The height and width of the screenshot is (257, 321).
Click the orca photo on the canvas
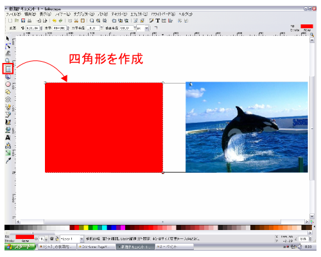tap(247, 127)
